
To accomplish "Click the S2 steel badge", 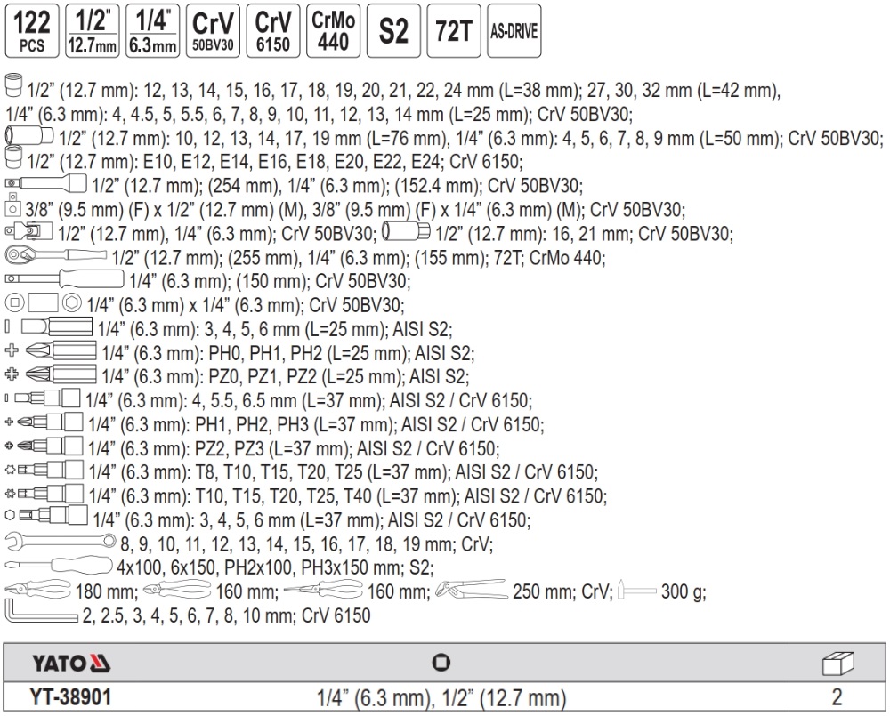I will (392, 33).
